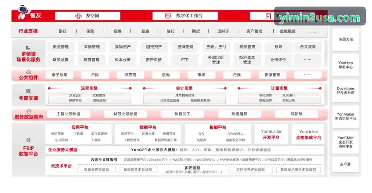Click the 预算管理 tile
The height and width of the screenshot is (193, 372).
point(92,60)
